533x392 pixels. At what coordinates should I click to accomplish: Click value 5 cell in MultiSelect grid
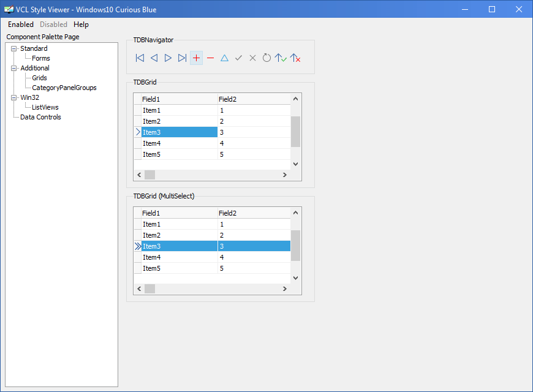point(254,268)
